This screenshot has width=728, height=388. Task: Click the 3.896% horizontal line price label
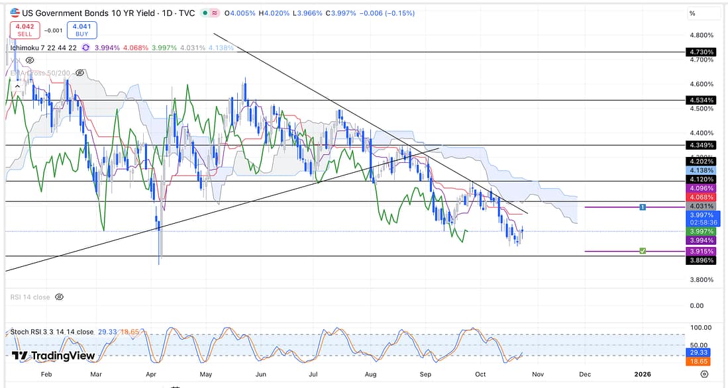701,262
